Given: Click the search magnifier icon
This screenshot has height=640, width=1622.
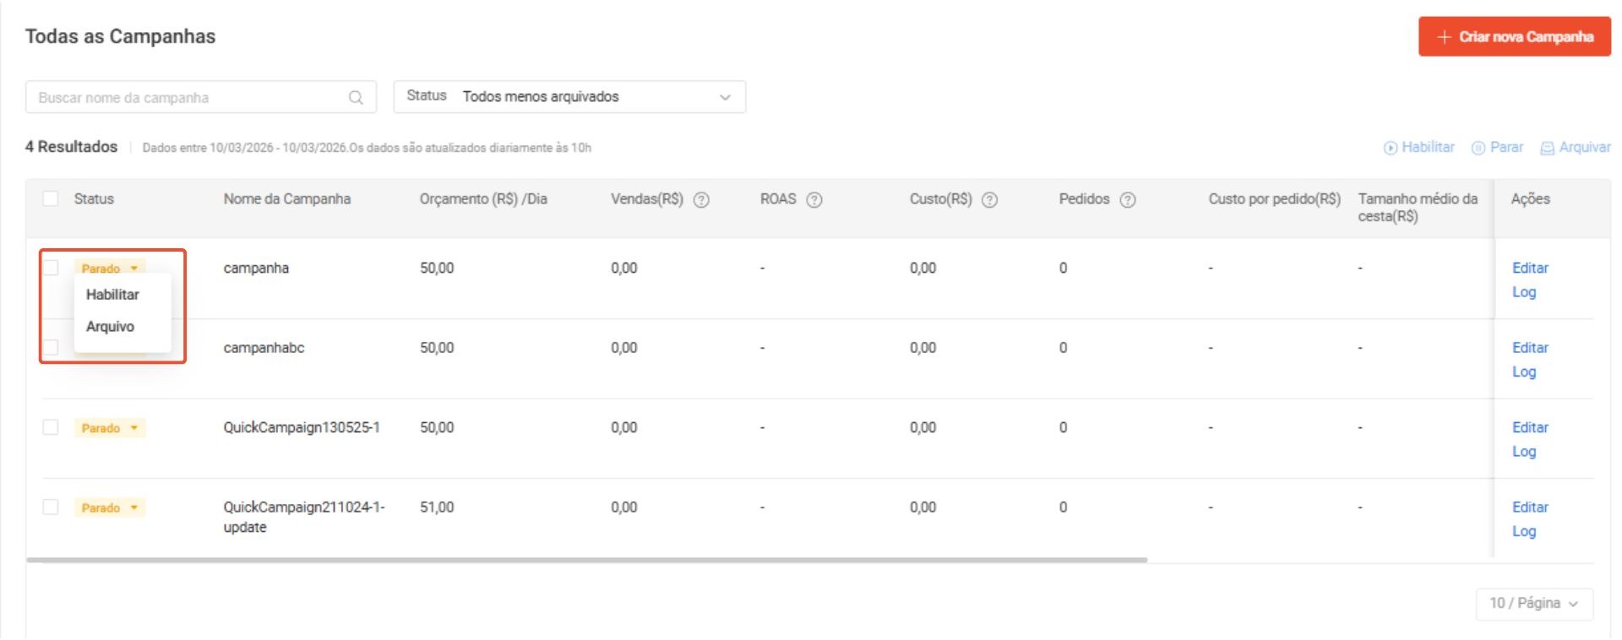Looking at the screenshot, I should click(x=356, y=98).
